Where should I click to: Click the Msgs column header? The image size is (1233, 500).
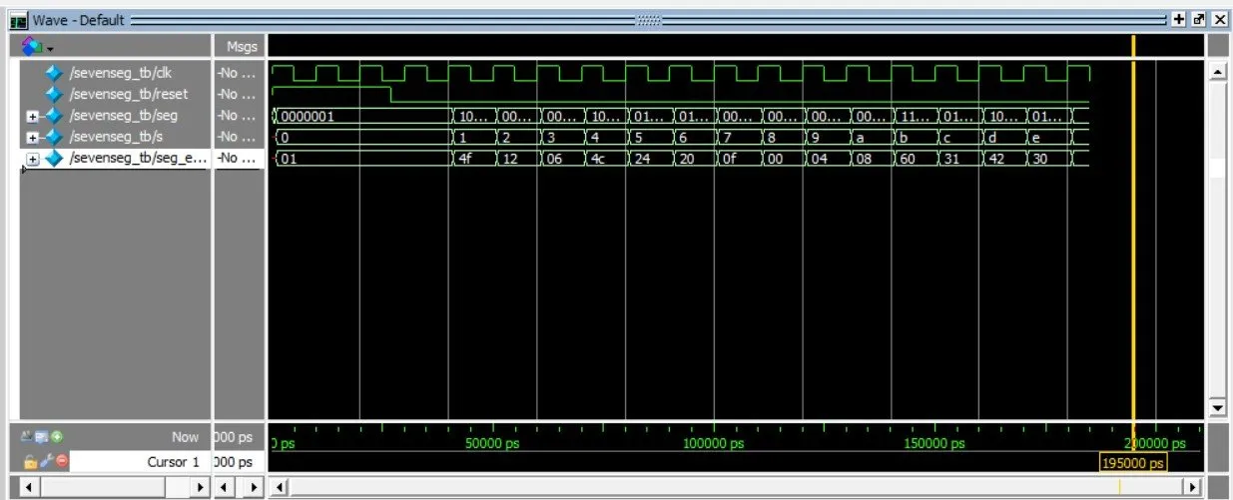pos(242,47)
